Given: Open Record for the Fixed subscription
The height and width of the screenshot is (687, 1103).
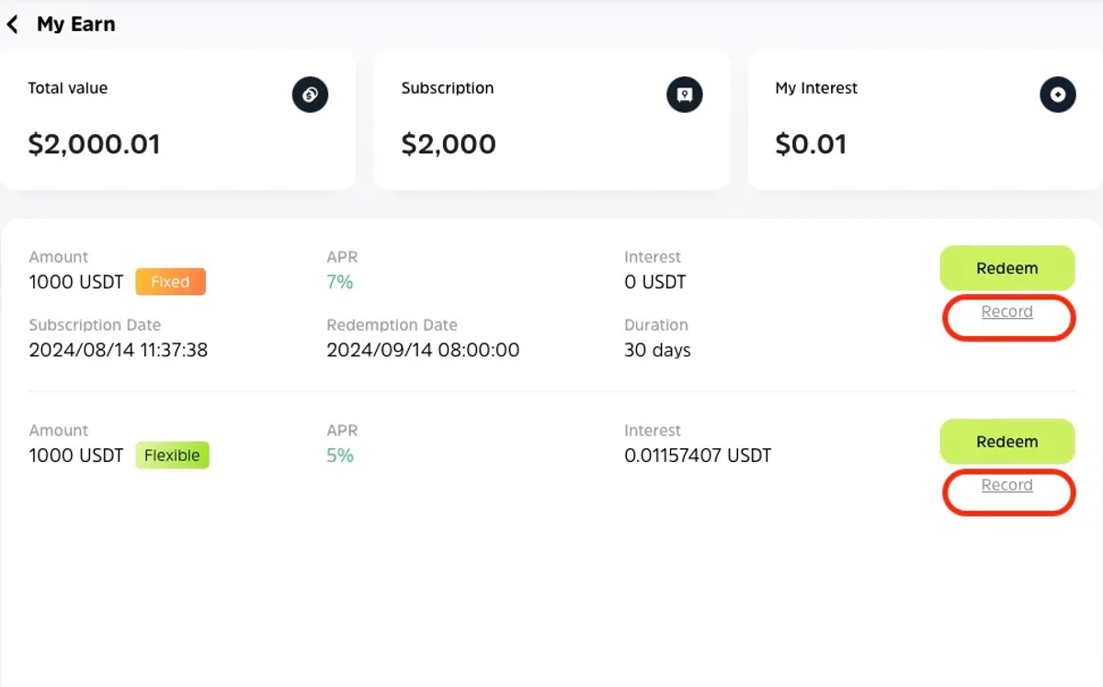Looking at the screenshot, I should [x=1007, y=312].
